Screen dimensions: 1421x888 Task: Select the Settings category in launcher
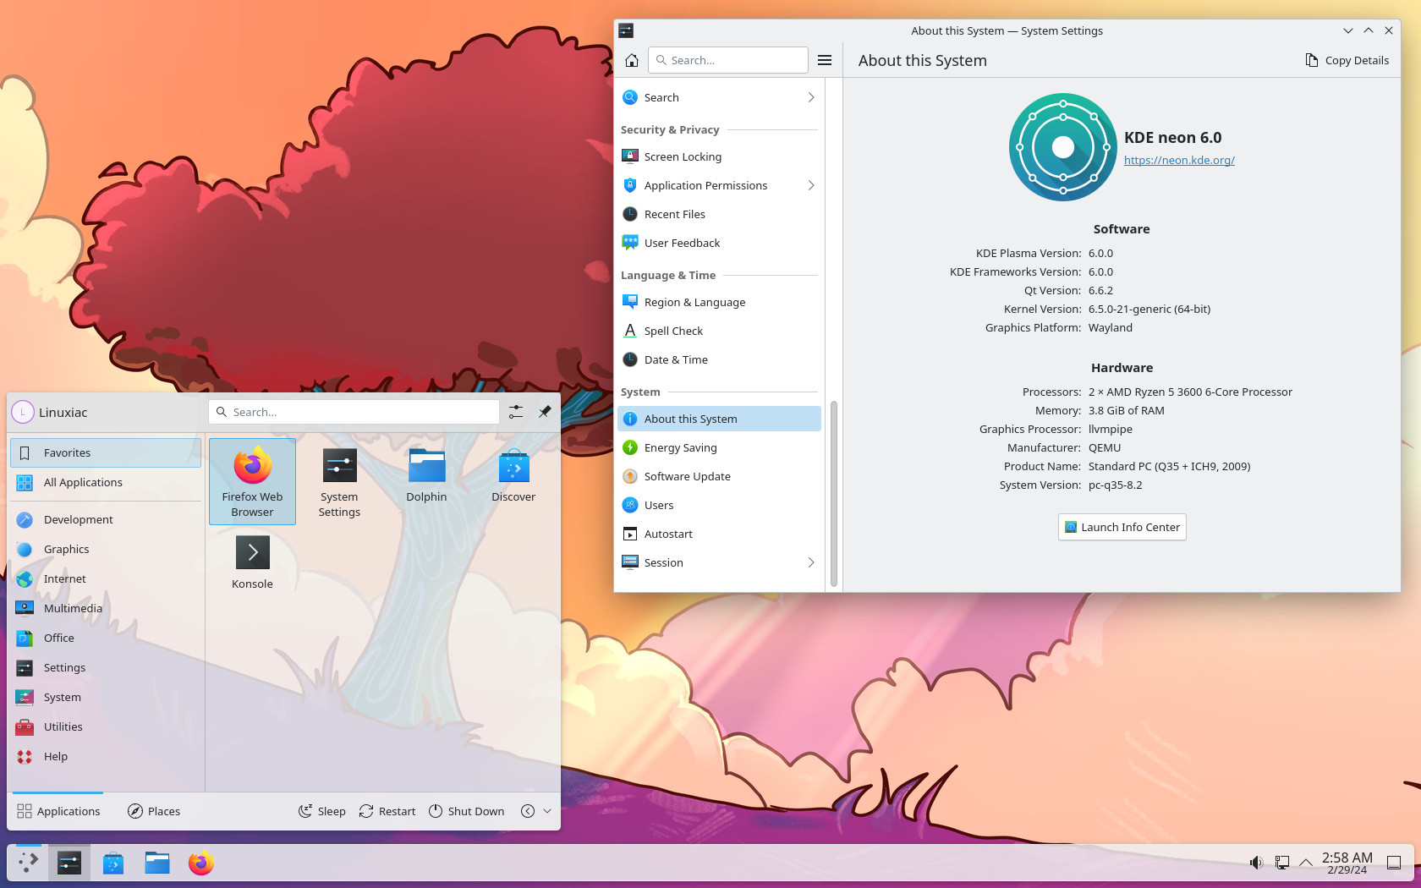click(x=106, y=667)
